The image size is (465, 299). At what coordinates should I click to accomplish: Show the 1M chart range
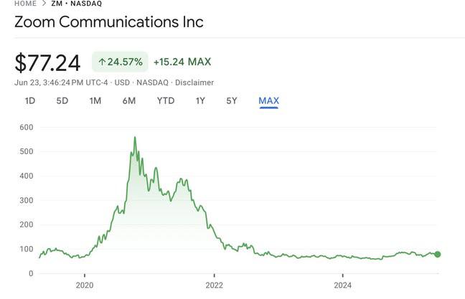[x=95, y=101]
